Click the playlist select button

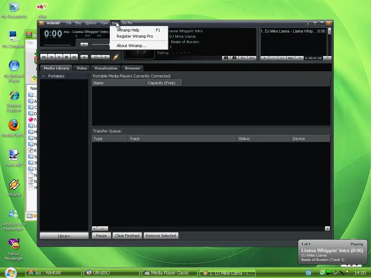point(282,58)
